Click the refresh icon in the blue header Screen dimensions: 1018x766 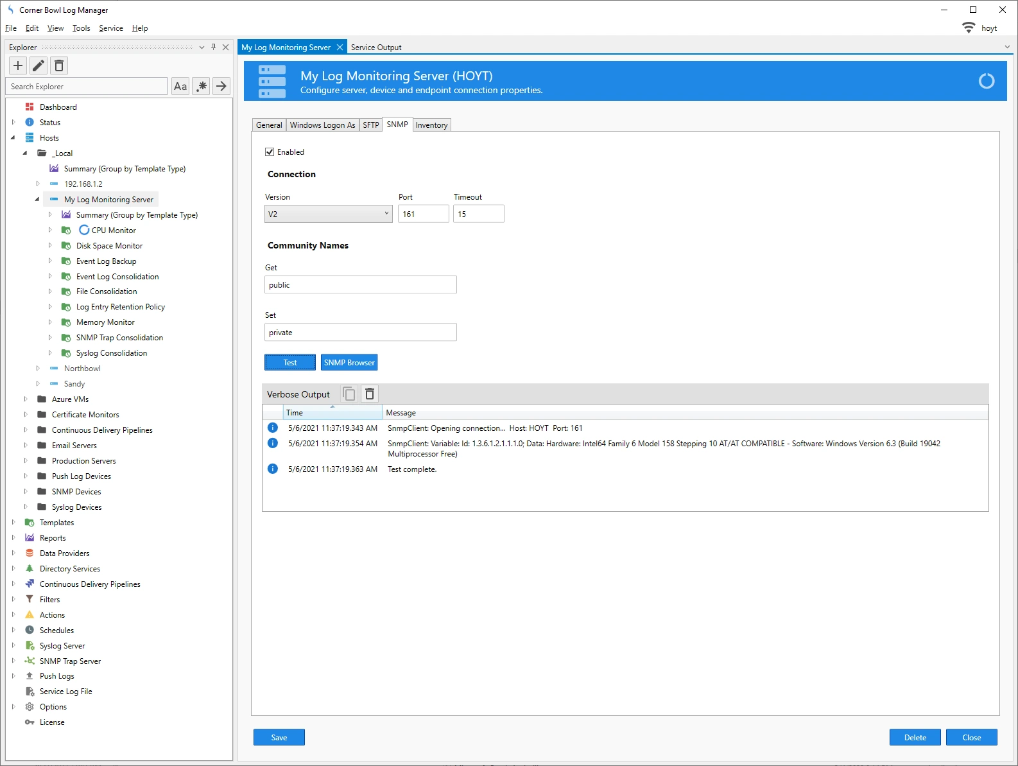coord(986,81)
